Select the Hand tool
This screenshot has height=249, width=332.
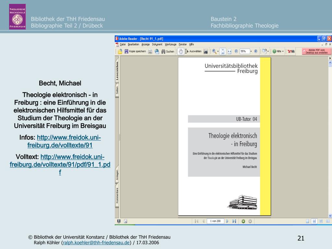181,52
